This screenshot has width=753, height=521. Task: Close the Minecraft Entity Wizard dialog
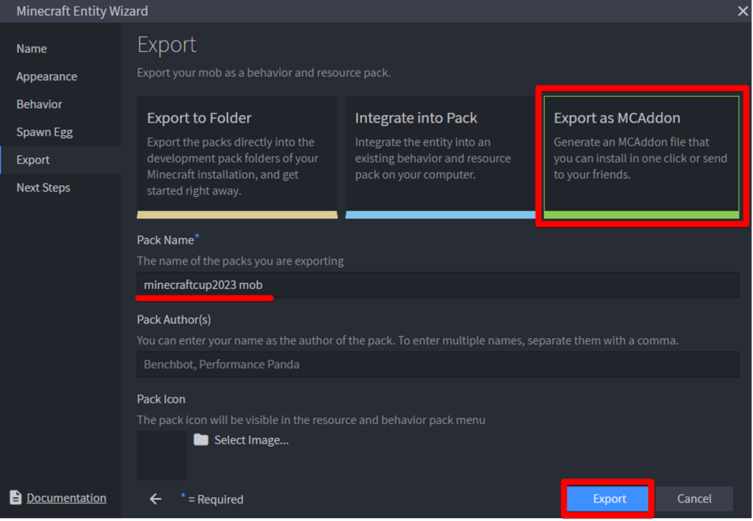(x=743, y=11)
